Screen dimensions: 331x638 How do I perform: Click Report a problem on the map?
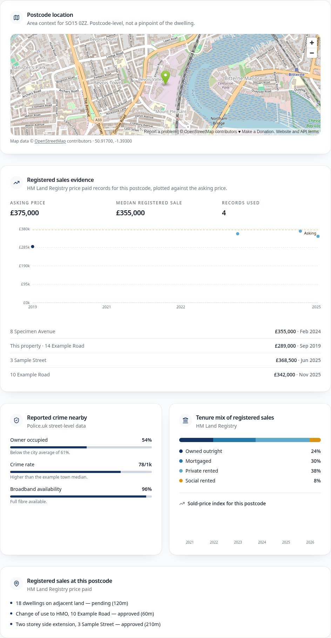160,132
